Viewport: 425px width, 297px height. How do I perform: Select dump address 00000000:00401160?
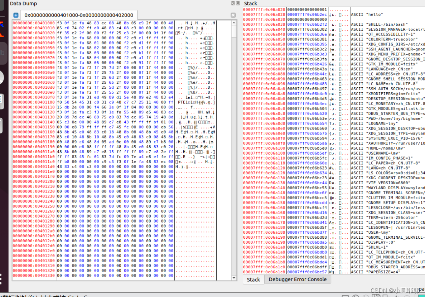point(34,132)
